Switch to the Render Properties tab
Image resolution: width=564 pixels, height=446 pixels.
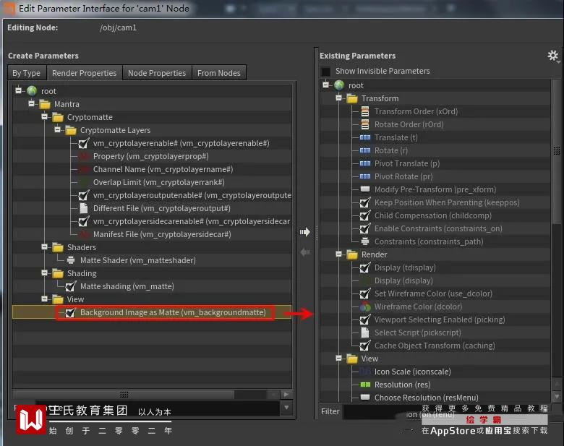84,73
